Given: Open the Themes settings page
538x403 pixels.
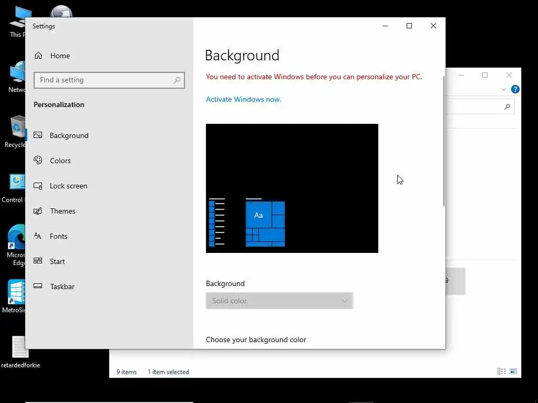Looking at the screenshot, I should (x=109, y=211).
